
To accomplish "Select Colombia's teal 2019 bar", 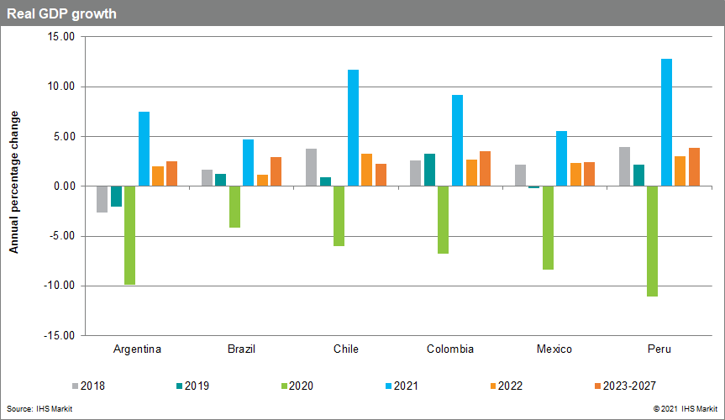I will click(429, 170).
